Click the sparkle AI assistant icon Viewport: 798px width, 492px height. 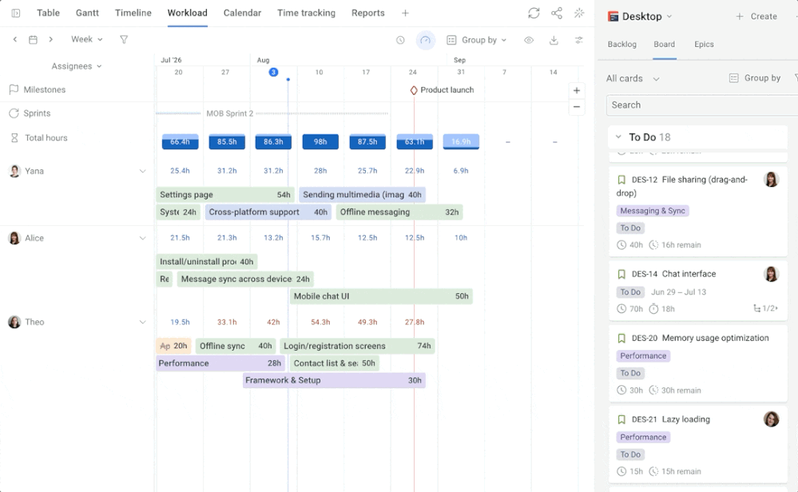[579, 14]
